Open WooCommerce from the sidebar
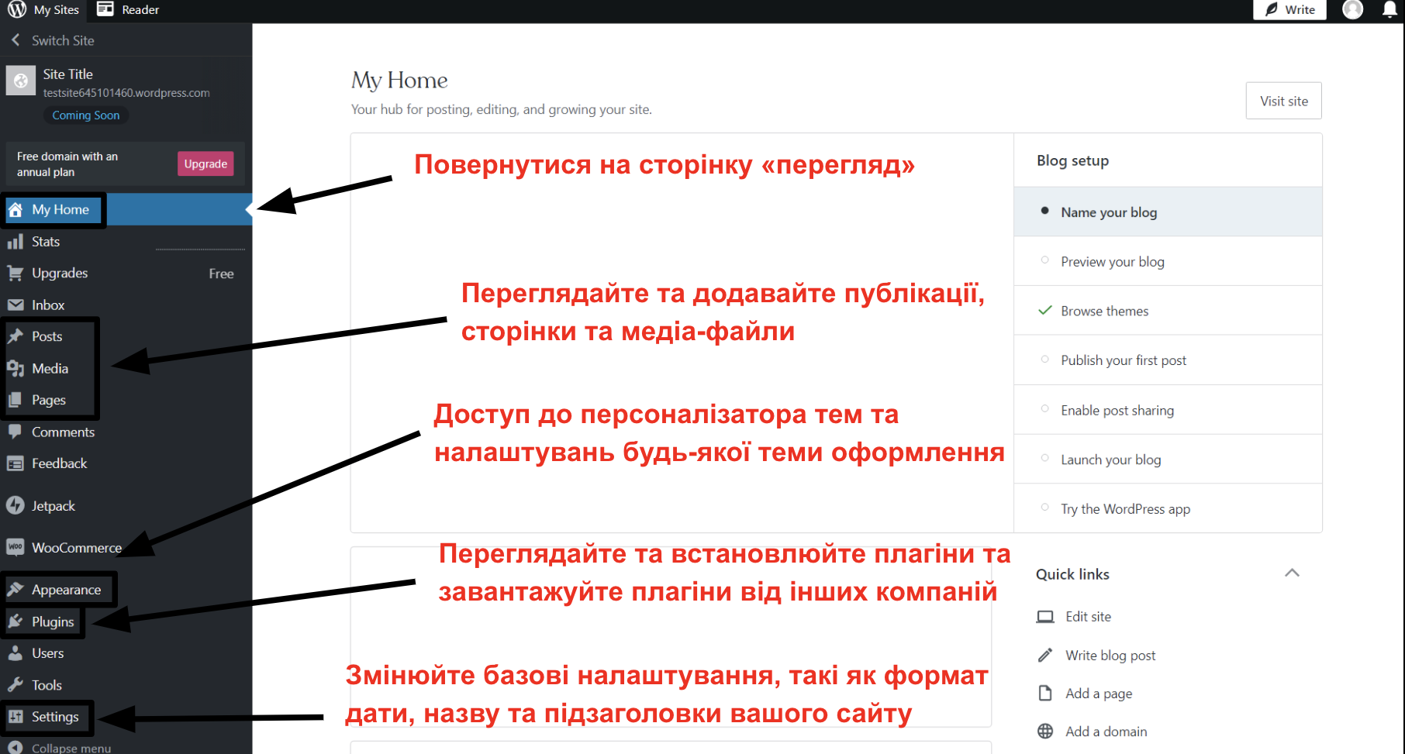Viewport: 1405px width, 754px height. tap(76, 548)
